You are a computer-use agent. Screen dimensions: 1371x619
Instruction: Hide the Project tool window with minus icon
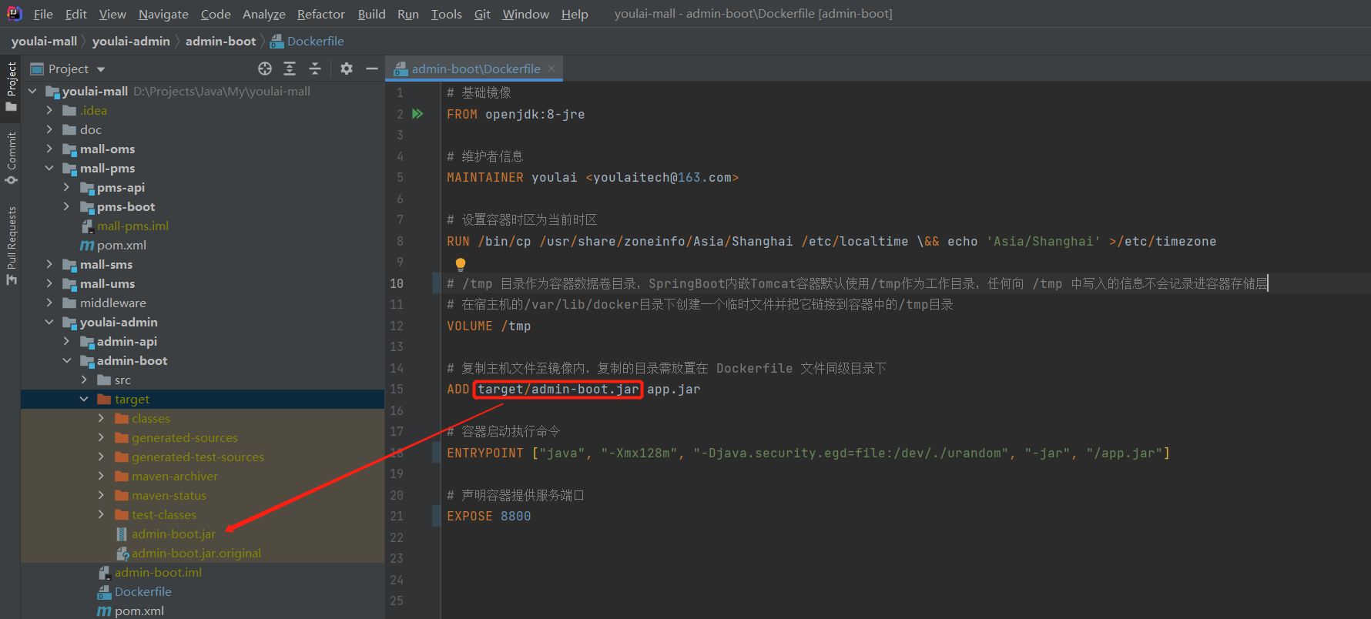click(x=371, y=69)
